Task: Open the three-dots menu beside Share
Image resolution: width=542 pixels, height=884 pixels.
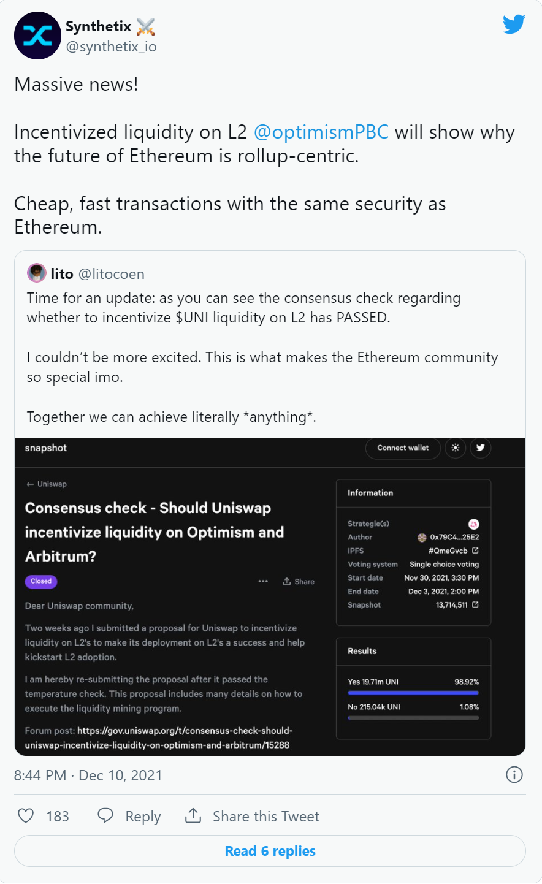Action: click(263, 581)
